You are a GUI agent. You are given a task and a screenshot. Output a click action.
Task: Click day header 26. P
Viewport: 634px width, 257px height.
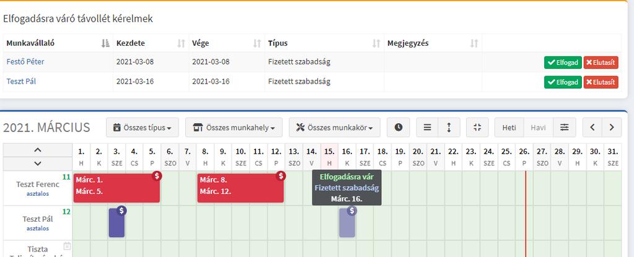pos(524,157)
